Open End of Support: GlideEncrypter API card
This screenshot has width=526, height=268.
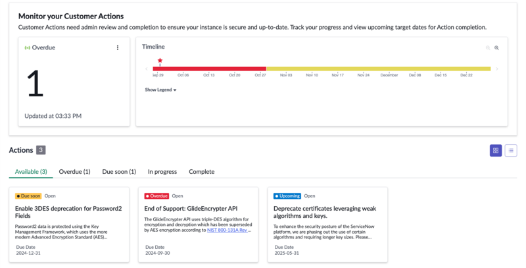click(199, 225)
